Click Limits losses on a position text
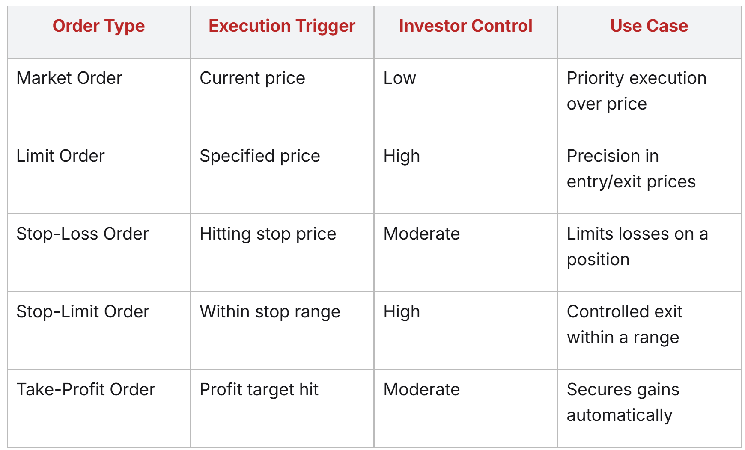 [638, 247]
